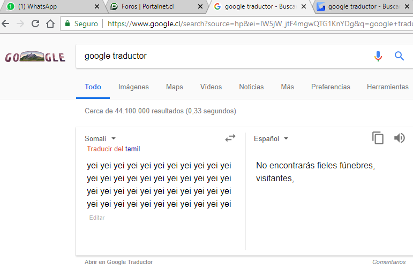Expand the Más search options menu
Viewport: 413px width, 271px height.
[287, 87]
